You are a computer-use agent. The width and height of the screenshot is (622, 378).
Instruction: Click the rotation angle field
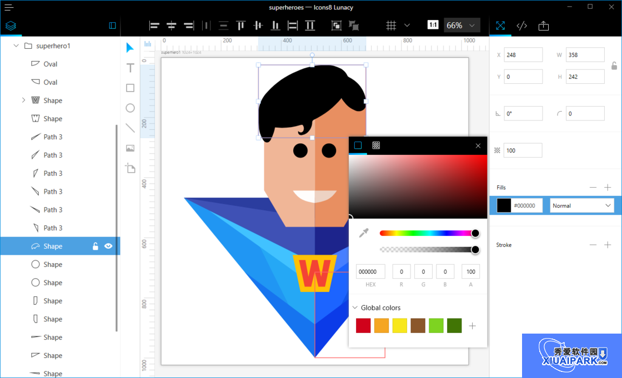click(x=523, y=113)
